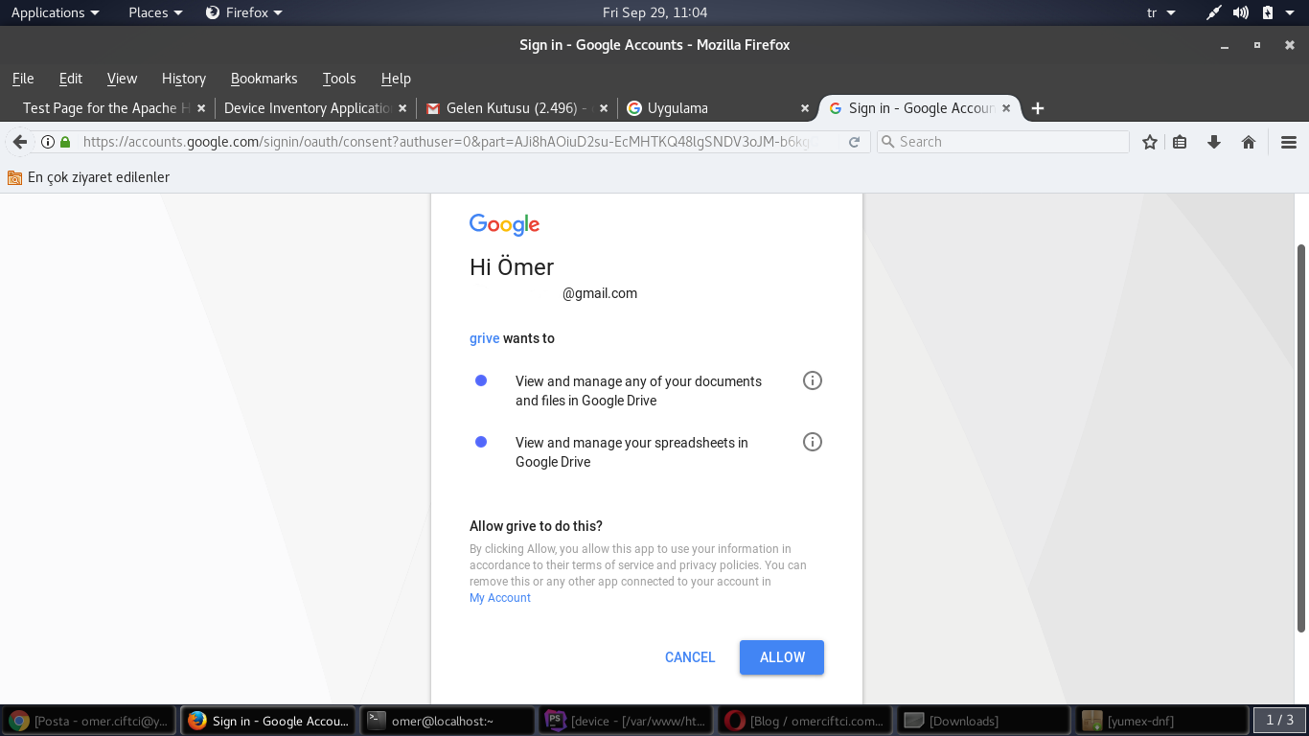
Task: Open the Firefox hamburger menu
Action: pos(1288,142)
